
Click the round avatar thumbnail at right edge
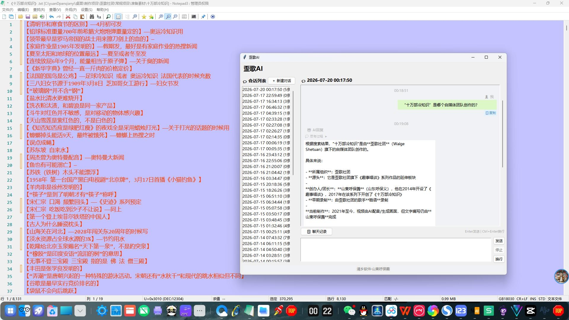(561, 276)
